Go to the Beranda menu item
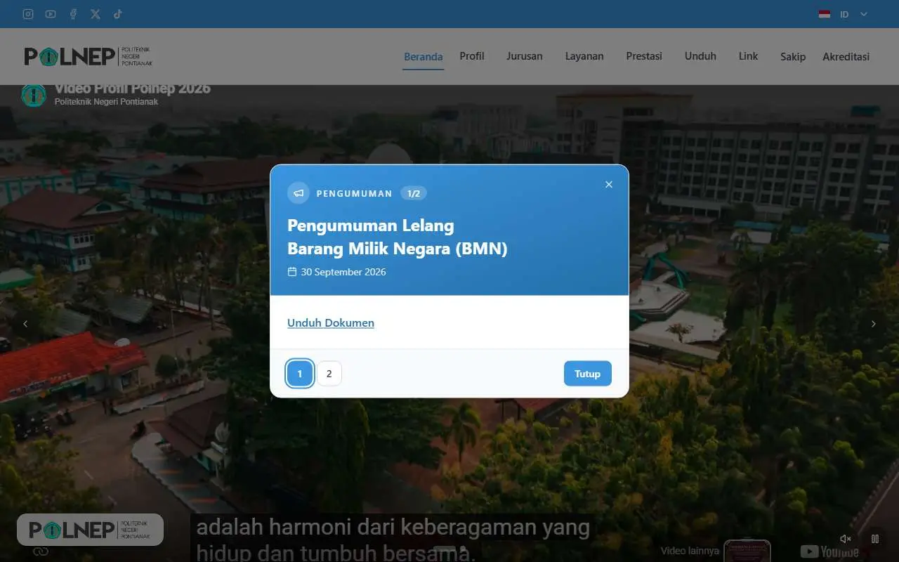Viewport: 899px width, 562px height. click(x=424, y=57)
